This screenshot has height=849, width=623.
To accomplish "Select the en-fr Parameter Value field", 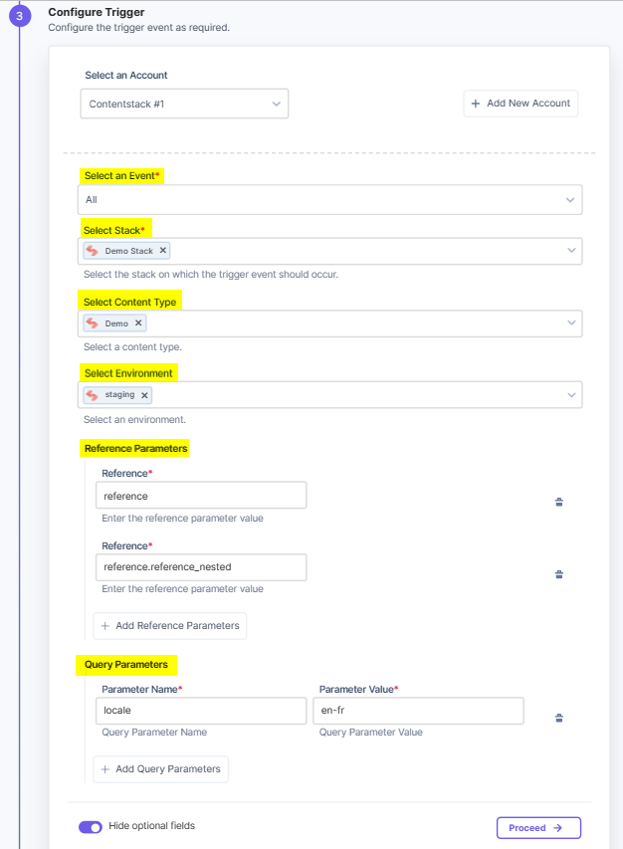I will tap(418, 710).
